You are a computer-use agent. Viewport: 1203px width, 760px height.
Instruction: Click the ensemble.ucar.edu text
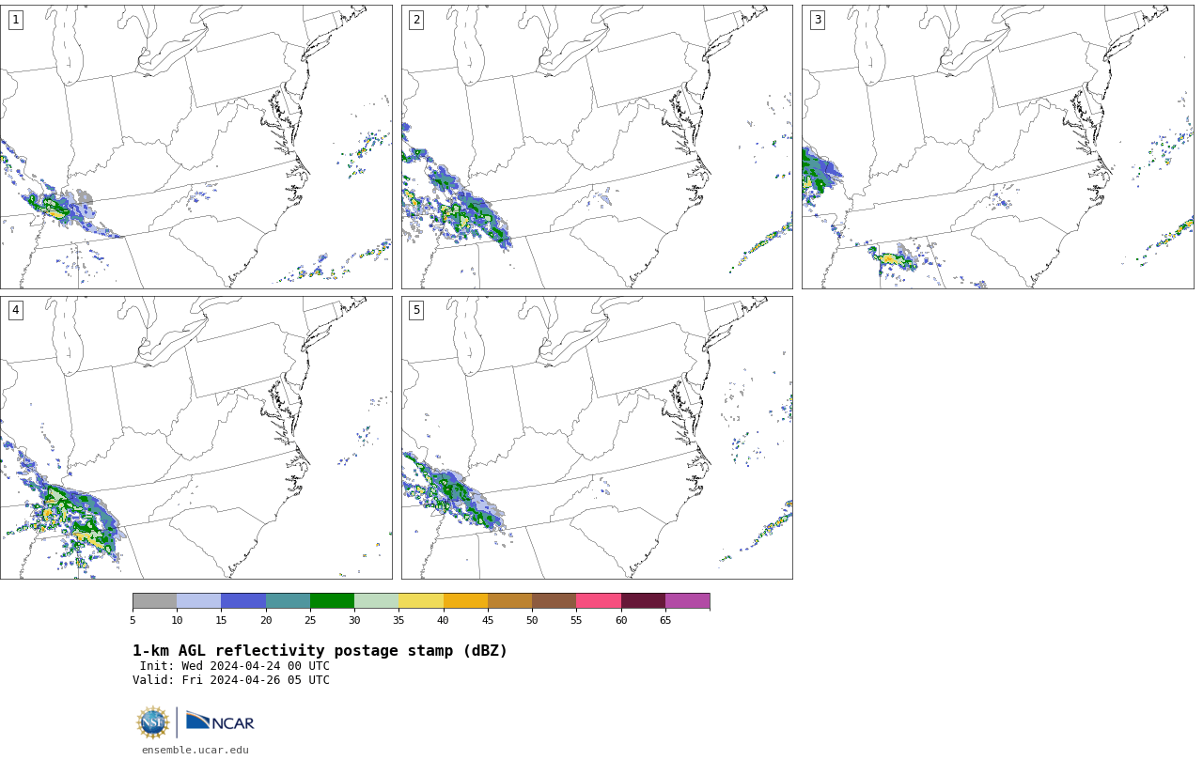(195, 750)
